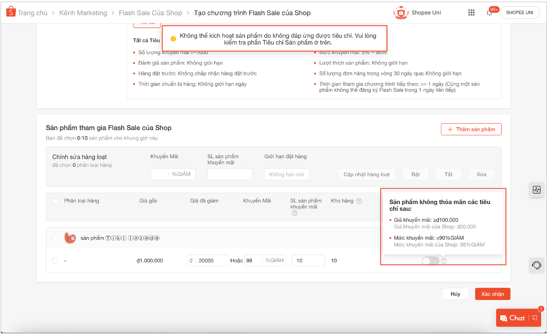The image size is (547, 335).
Task: Click the Thêm sản phẩm button
Action: 471,129
